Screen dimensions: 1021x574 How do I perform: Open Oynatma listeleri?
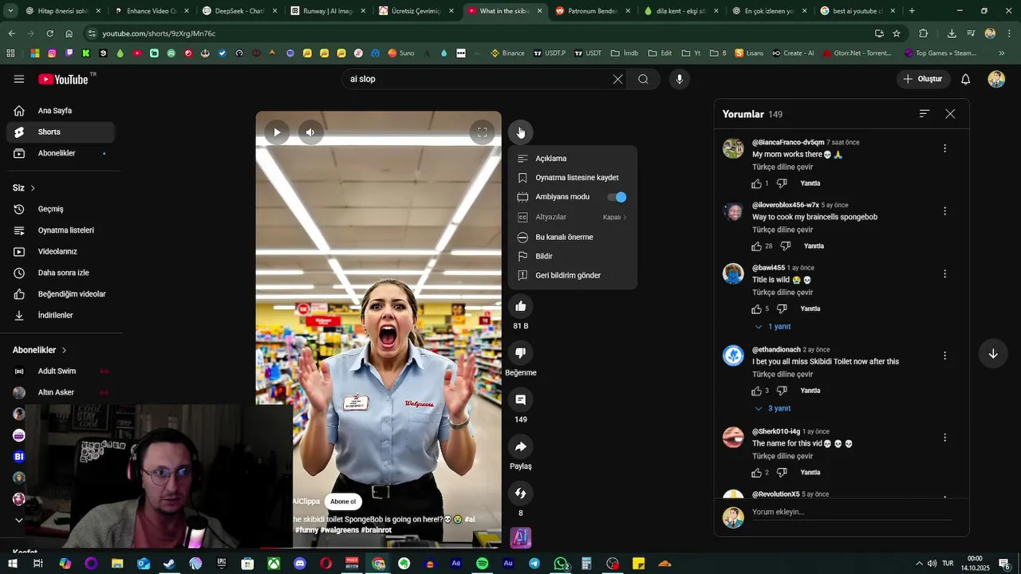[61, 230]
